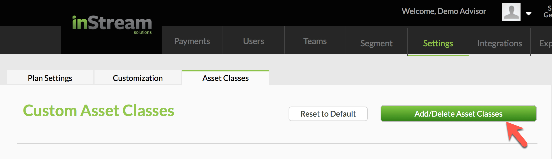Screen dimensions: 552x159
Task: Click the green Add/Delete Asset Classes button
Action: pyautogui.click(x=459, y=114)
